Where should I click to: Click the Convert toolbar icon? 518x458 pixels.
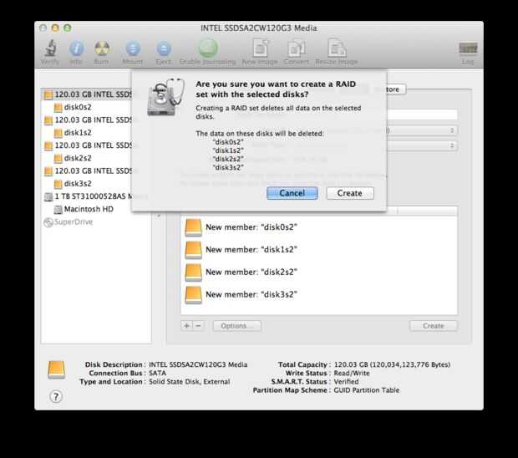297,52
